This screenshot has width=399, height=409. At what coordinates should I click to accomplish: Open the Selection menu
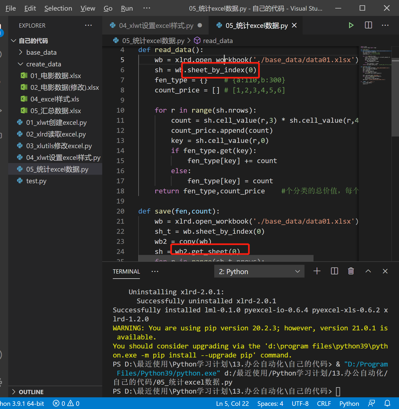pyautogui.click(x=58, y=8)
